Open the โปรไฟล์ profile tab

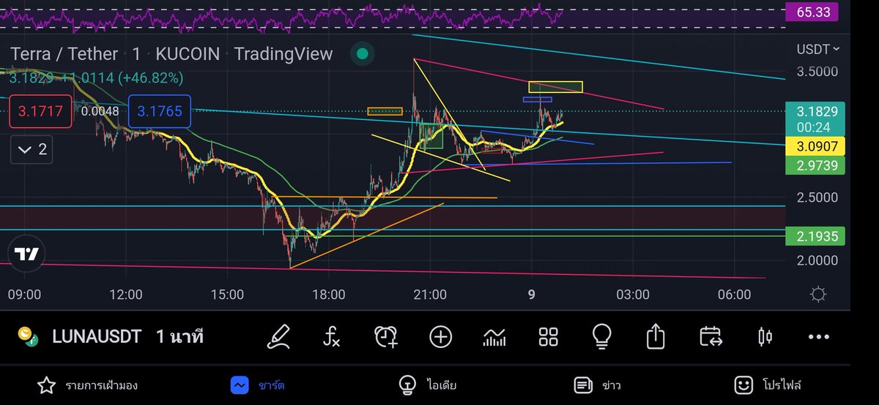pyautogui.click(x=768, y=385)
